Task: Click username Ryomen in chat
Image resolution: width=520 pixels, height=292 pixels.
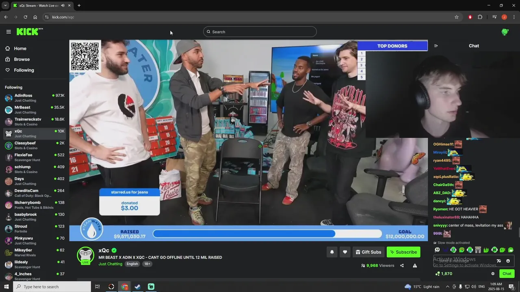Action: [440, 209]
